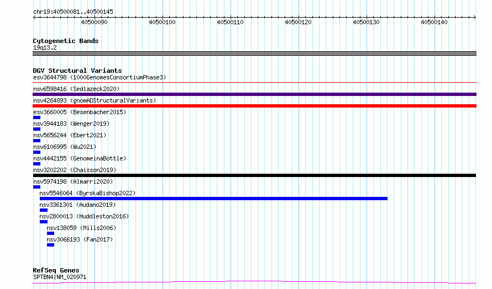Open nsv5656244 (Ebert2021) variant label
Screen dimensions: 492x289
point(70,135)
